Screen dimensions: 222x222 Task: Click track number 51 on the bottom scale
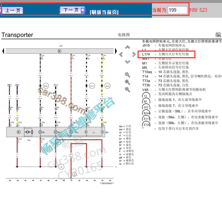point(72,181)
